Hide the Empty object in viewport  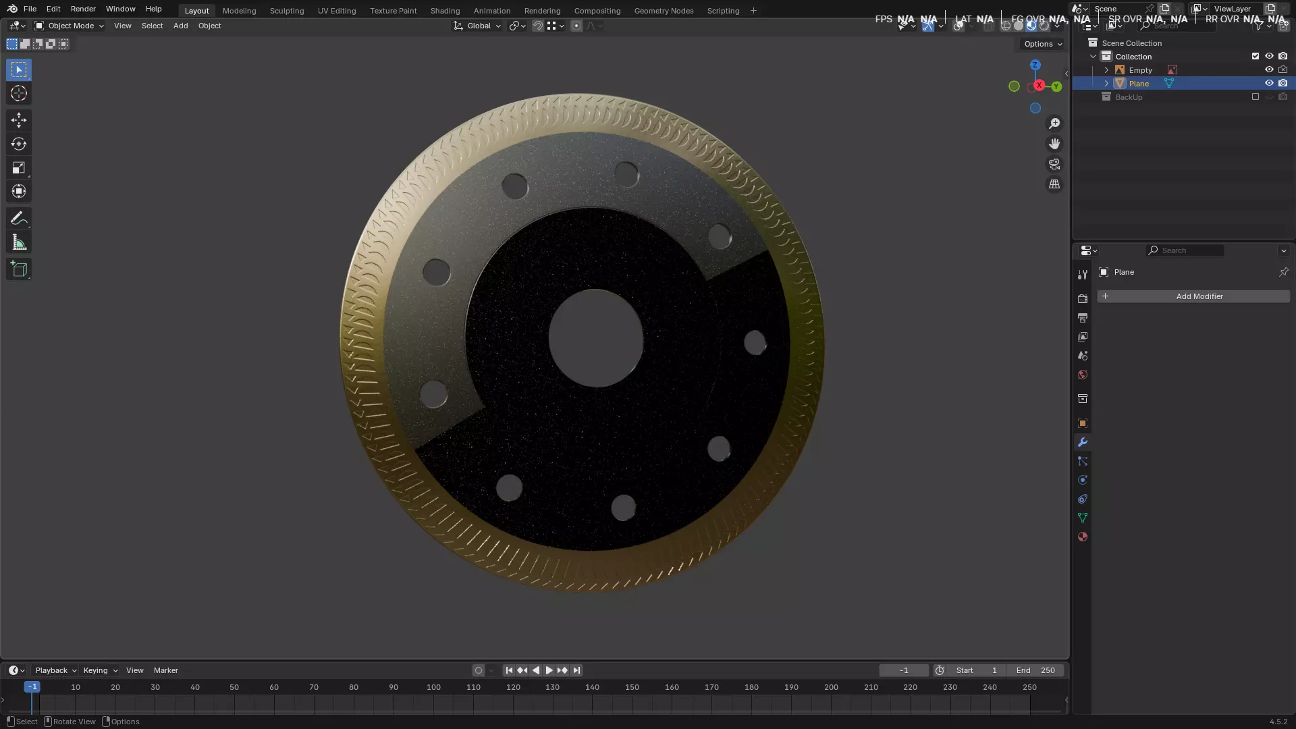coord(1269,70)
